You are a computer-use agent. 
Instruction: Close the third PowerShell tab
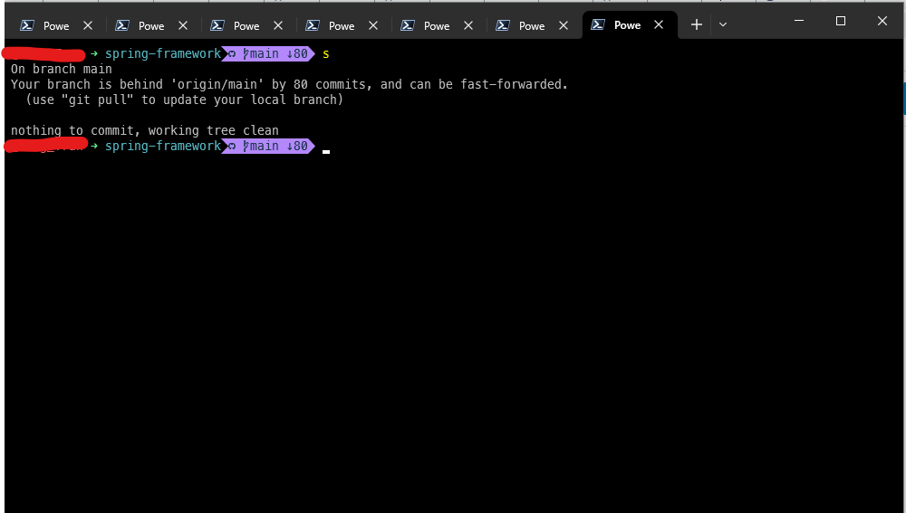click(278, 25)
